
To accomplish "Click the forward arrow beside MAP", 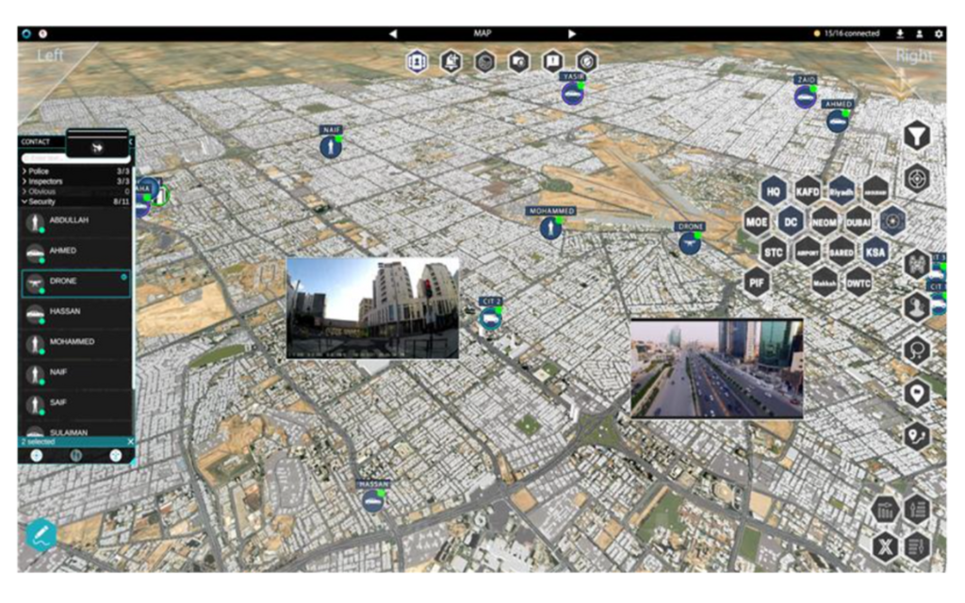I will (x=573, y=33).
